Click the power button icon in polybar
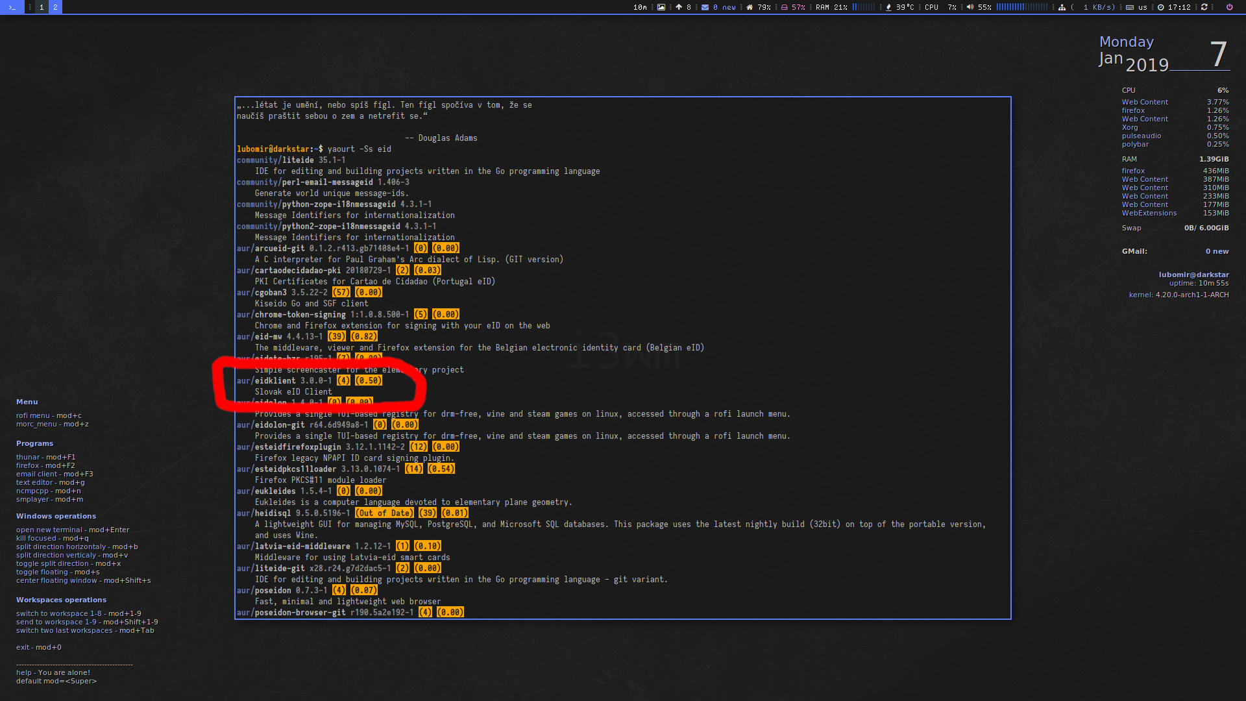 tap(1229, 7)
